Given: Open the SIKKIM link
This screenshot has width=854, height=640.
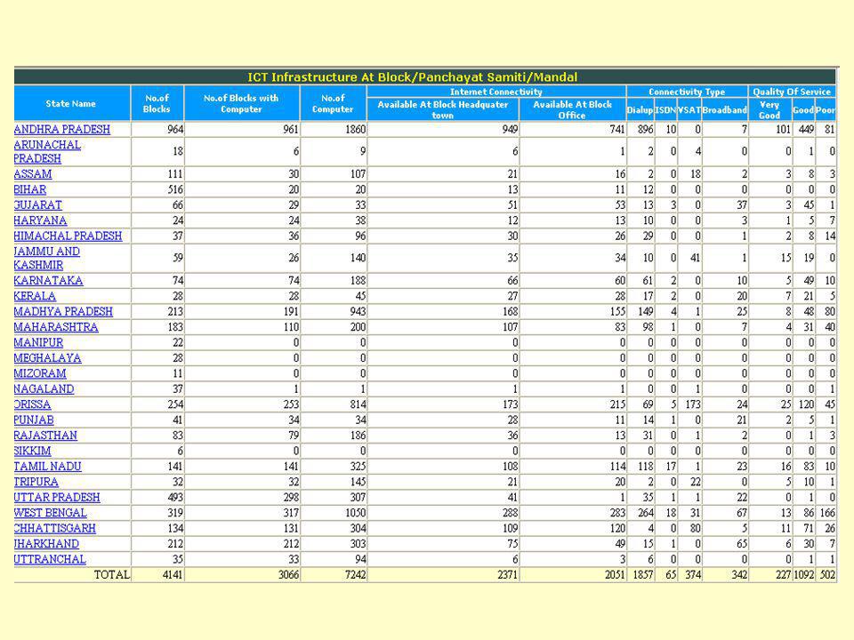Looking at the screenshot, I should 33,452.
